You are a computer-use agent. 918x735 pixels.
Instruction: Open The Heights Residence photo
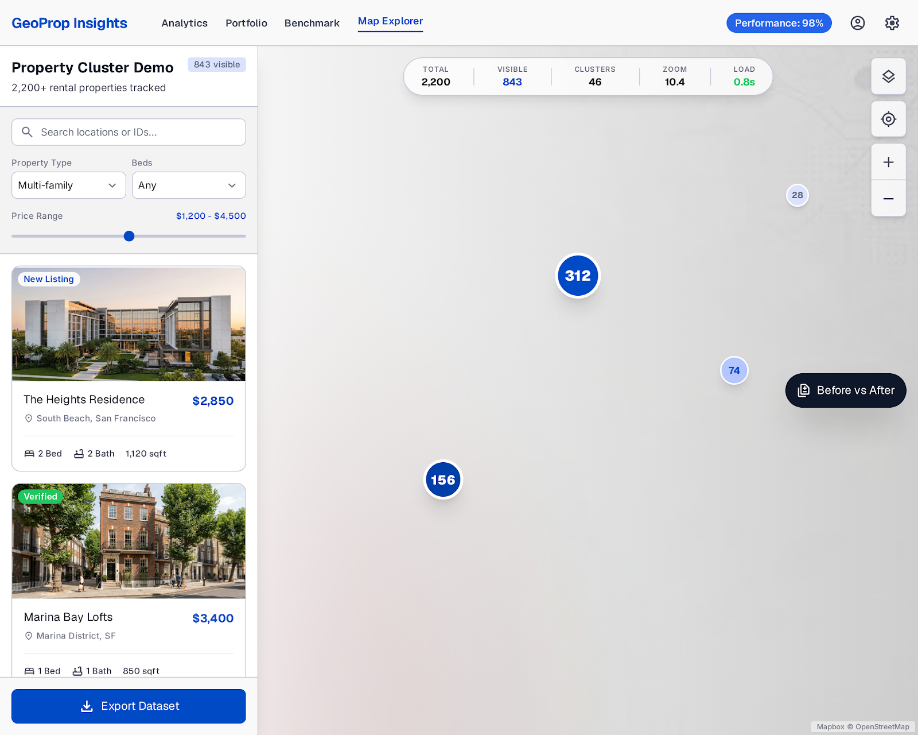coord(129,324)
